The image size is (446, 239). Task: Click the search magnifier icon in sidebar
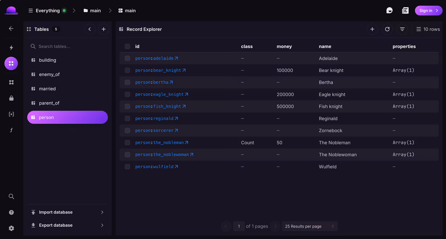click(x=11, y=196)
